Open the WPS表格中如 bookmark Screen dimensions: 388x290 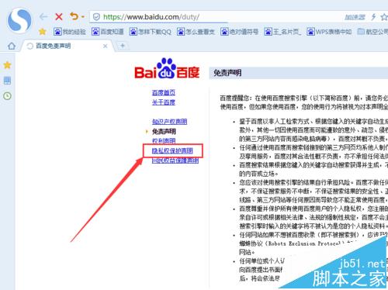pyautogui.click(x=329, y=32)
